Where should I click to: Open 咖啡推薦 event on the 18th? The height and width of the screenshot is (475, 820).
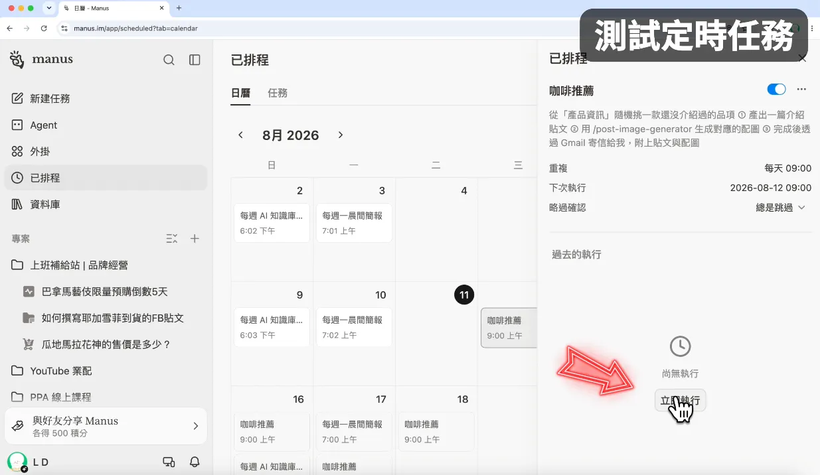point(436,431)
